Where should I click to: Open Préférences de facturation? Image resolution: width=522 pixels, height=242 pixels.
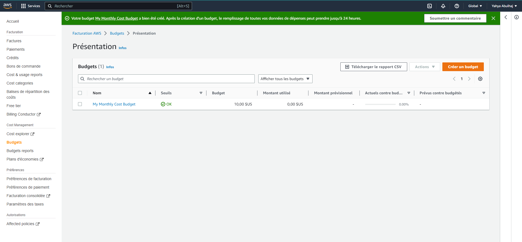(x=29, y=179)
